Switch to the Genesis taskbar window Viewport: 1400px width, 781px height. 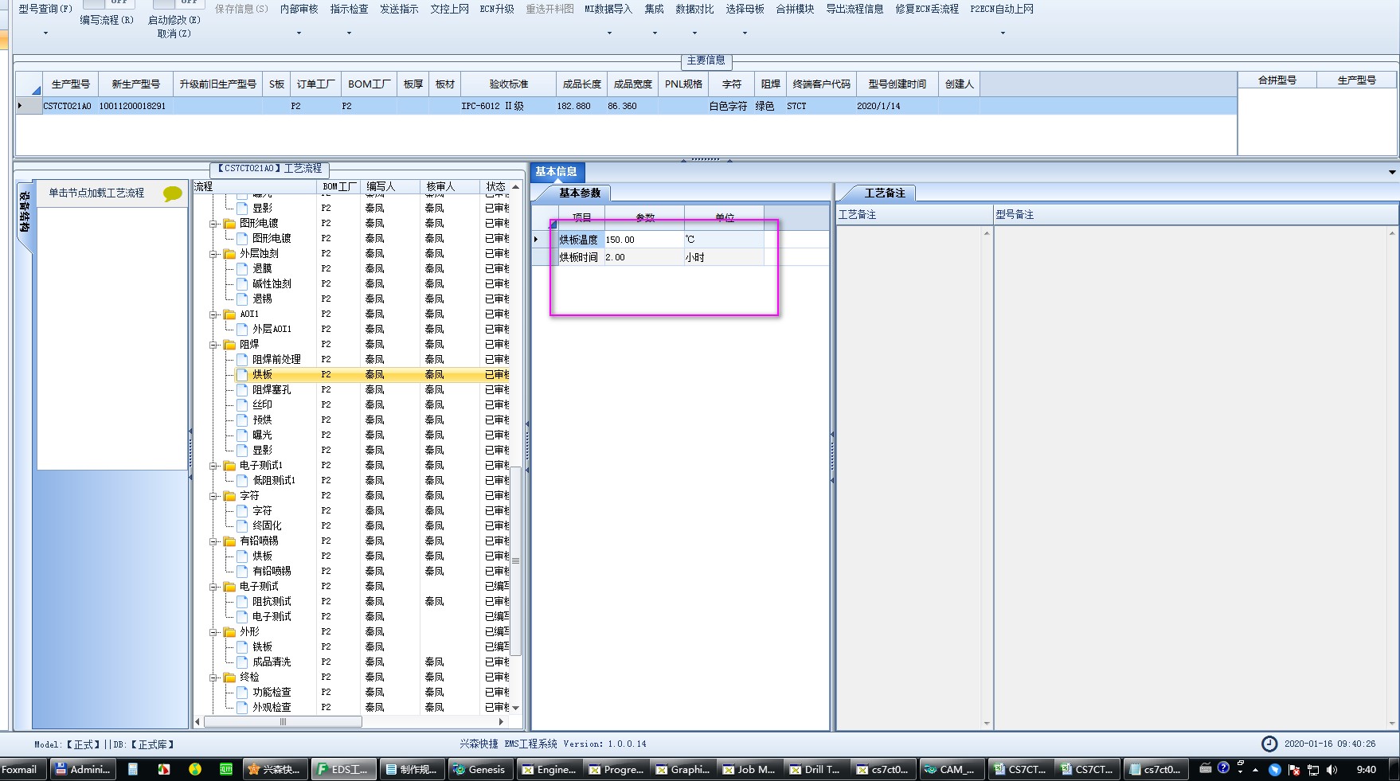(479, 769)
